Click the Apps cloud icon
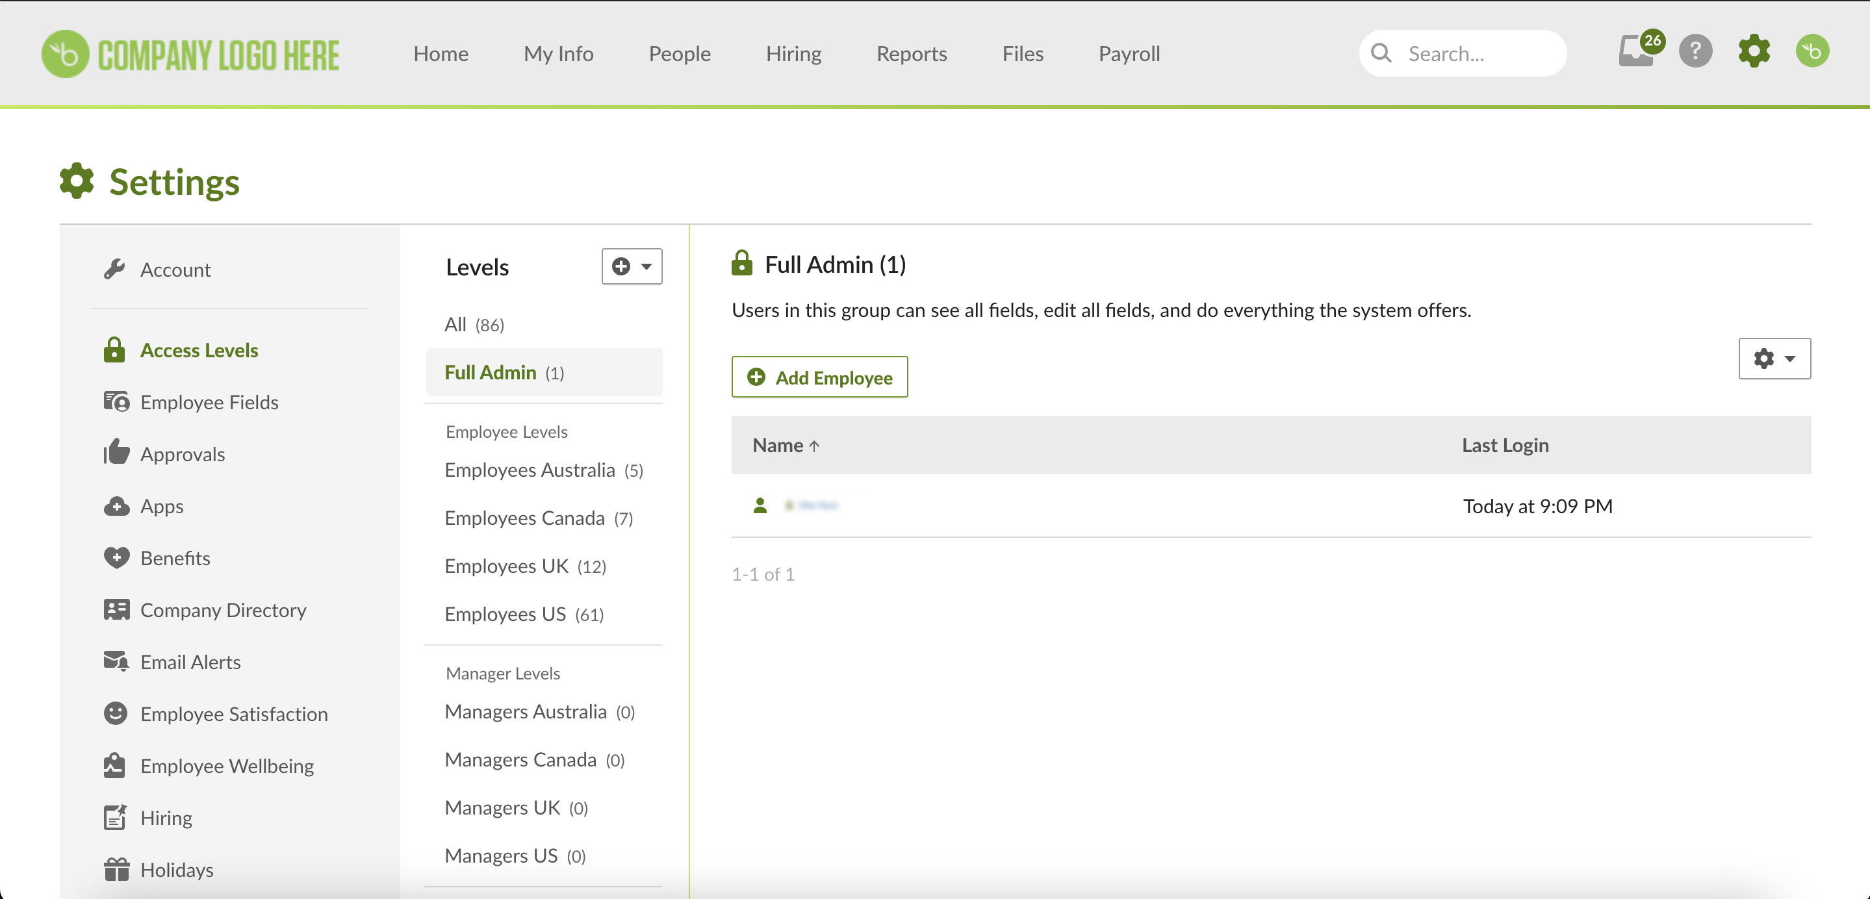Viewport: 1870px width, 899px height. click(x=116, y=506)
